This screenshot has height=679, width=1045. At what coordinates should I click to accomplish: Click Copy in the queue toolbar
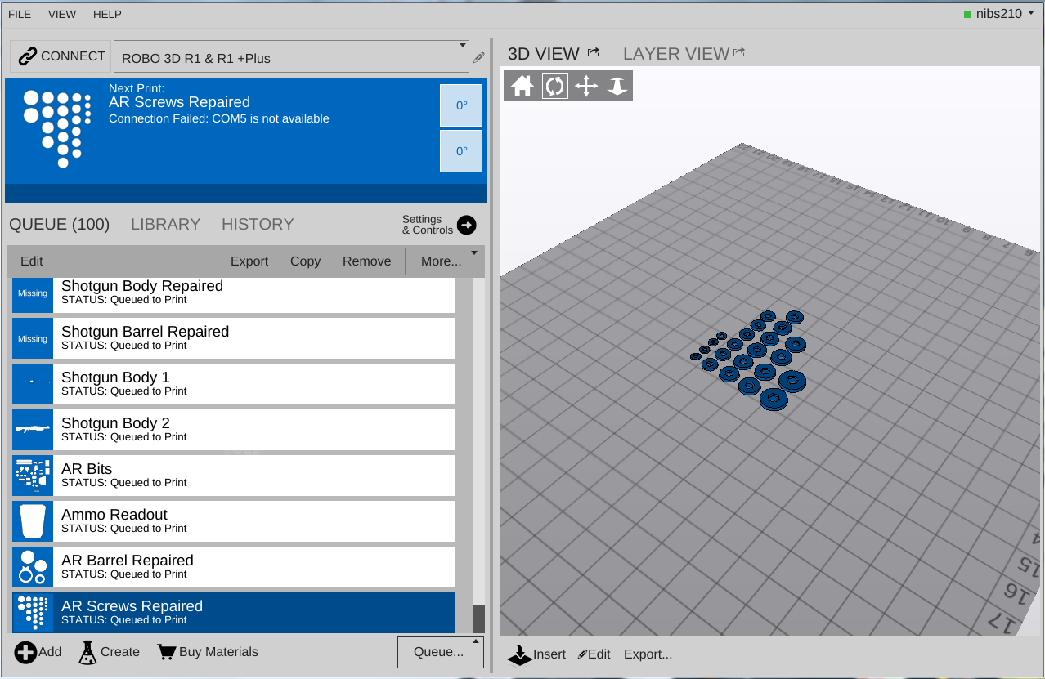305,261
